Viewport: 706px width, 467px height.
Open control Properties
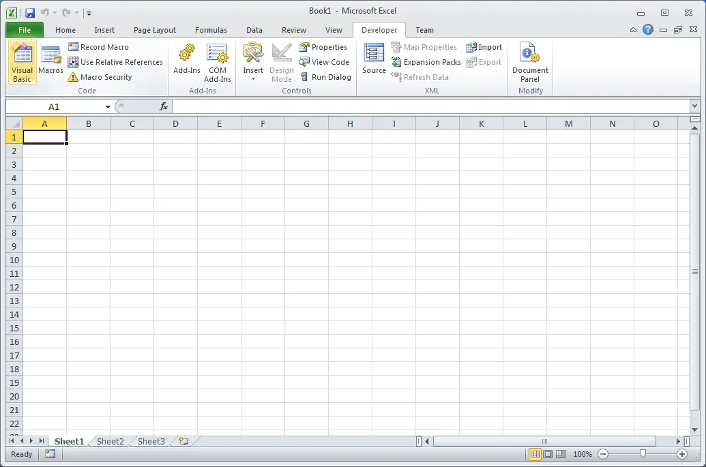(x=323, y=47)
